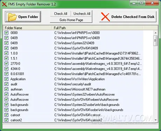
Task: Click the yellow folder icon on Open Folder
Action: (12, 17)
